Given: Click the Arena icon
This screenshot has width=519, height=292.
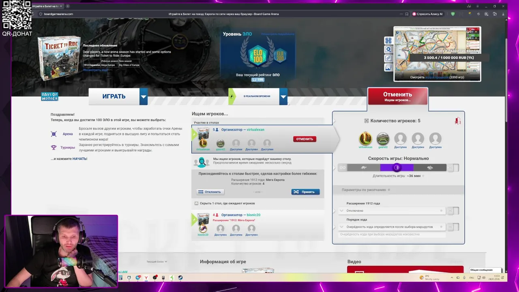Looking at the screenshot, I should click(54, 134).
